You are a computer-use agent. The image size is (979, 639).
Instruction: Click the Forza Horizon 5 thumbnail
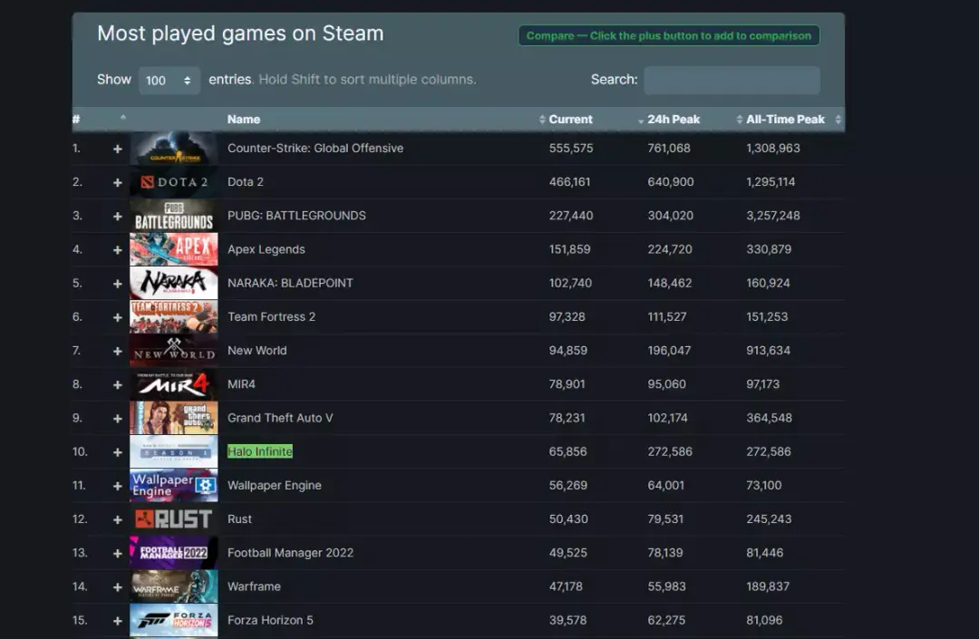point(173,620)
